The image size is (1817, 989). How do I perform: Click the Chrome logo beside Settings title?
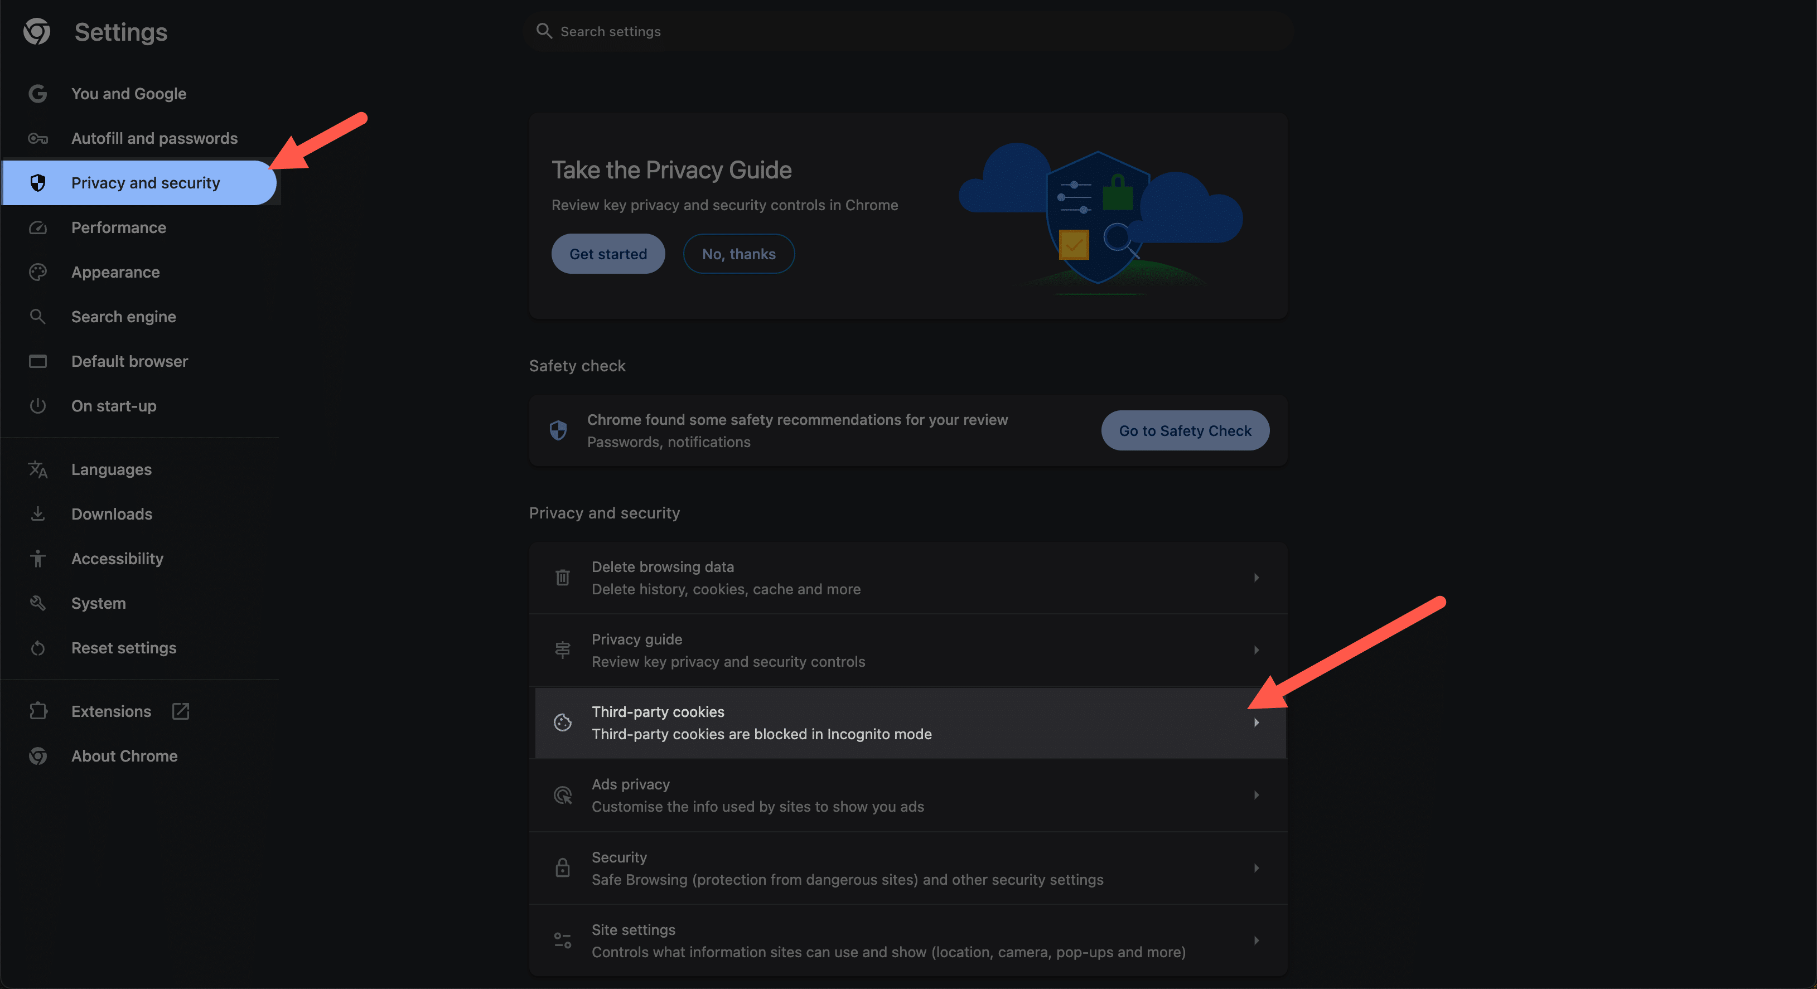pos(37,32)
